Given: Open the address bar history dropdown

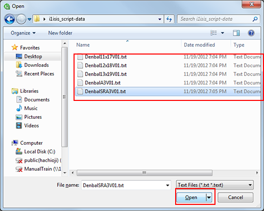Looking at the screenshot, I should pos(160,19).
